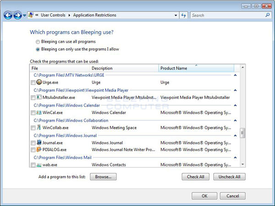Click the PDIALOG.exe program icon
The height and width of the screenshot is (206, 275).
point(39,149)
